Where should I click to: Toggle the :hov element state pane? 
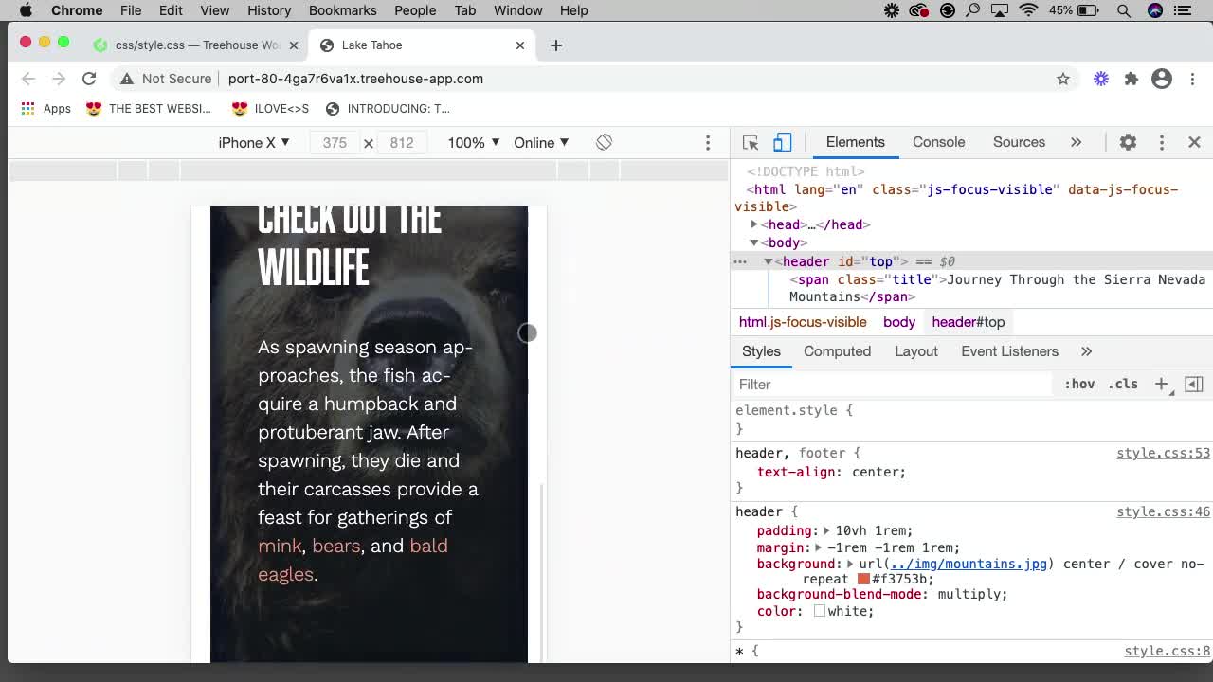coord(1079,384)
